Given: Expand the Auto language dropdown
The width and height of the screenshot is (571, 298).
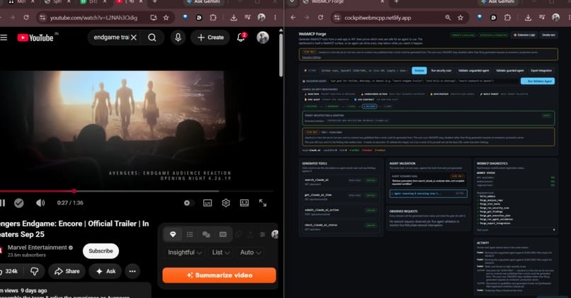Looking at the screenshot, I should 250,253.
